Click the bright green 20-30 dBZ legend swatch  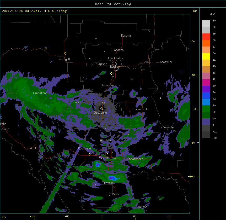[x=206, y=109]
